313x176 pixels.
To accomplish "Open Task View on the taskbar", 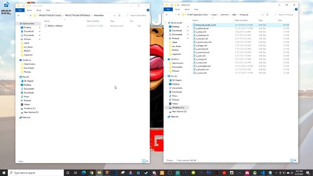I will tap(75, 173).
